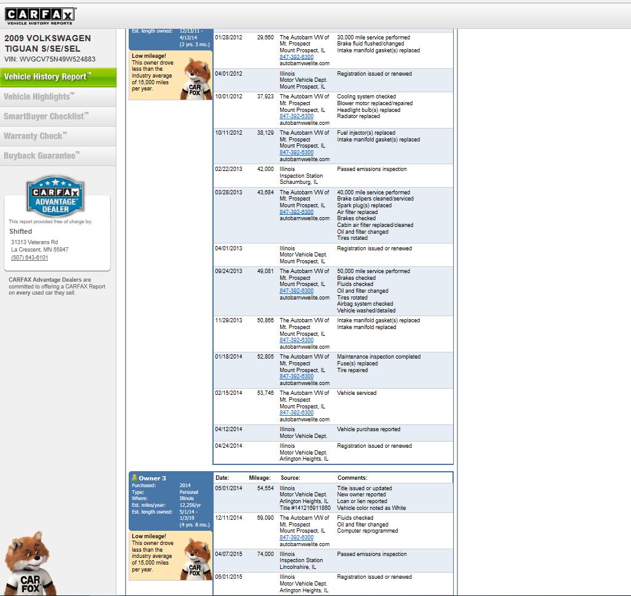Viewport: 631px width, 596px height.
Task: Click the 'Maintenance inspection completed' comment
Action: tap(379, 357)
